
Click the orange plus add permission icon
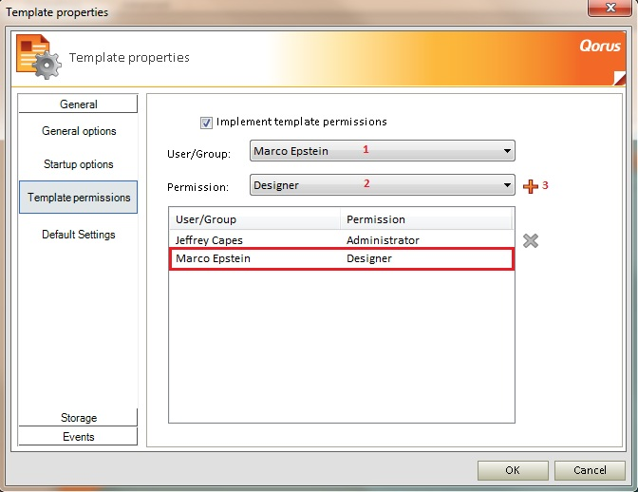[x=531, y=186]
